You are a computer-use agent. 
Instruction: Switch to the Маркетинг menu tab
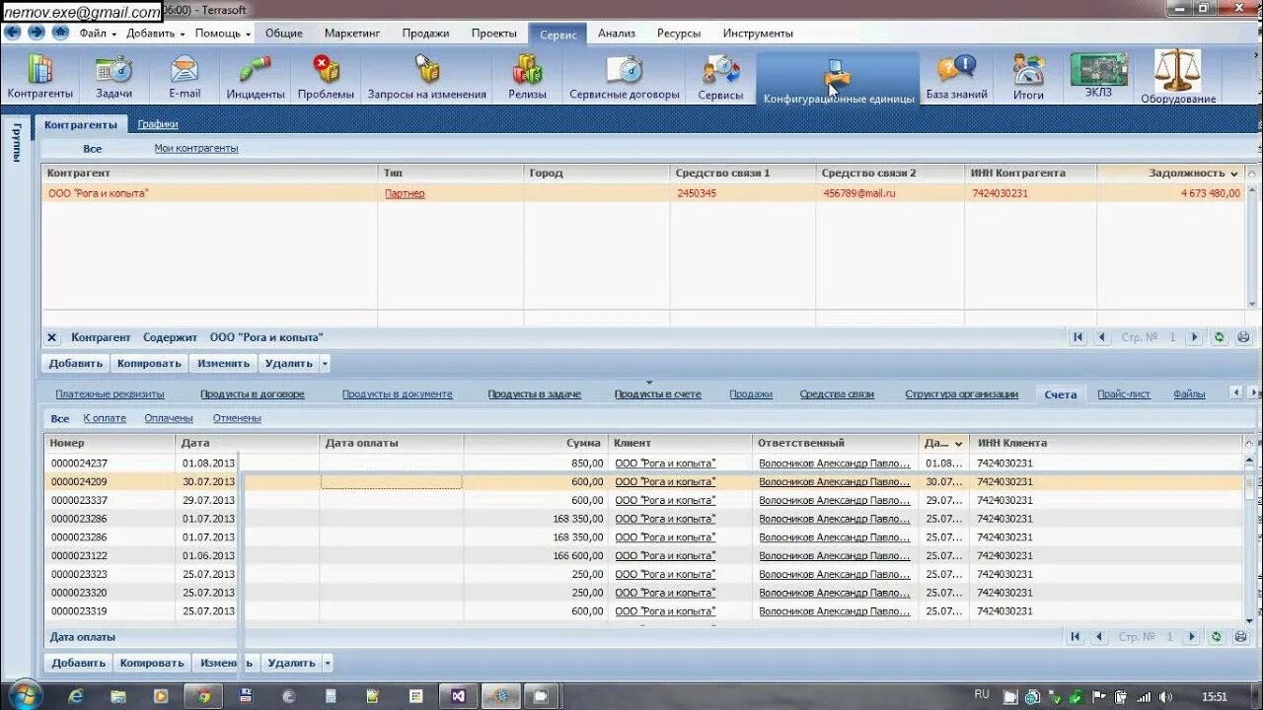[352, 33]
